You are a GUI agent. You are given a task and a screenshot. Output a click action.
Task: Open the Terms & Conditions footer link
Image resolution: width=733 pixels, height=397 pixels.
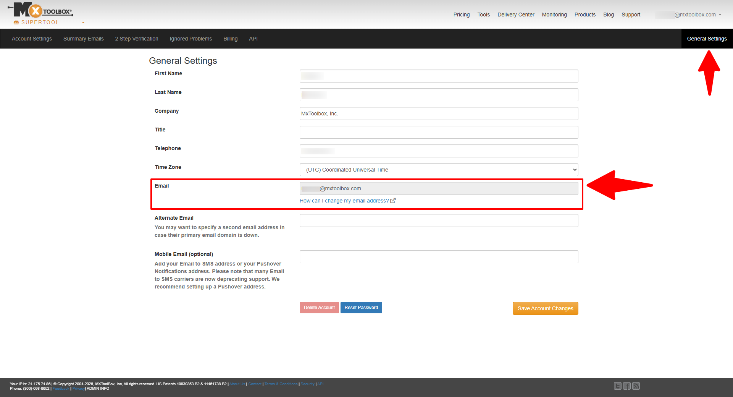click(281, 384)
